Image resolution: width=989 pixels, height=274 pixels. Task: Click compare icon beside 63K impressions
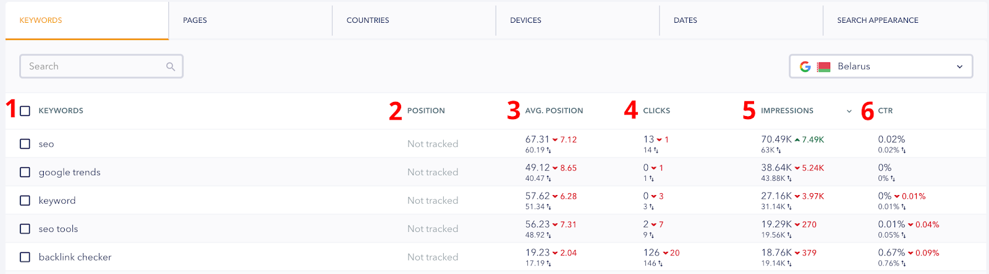click(x=779, y=151)
